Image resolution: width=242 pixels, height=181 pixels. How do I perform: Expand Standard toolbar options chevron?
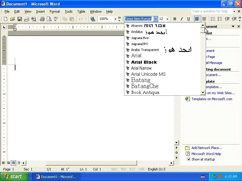point(119,19)
